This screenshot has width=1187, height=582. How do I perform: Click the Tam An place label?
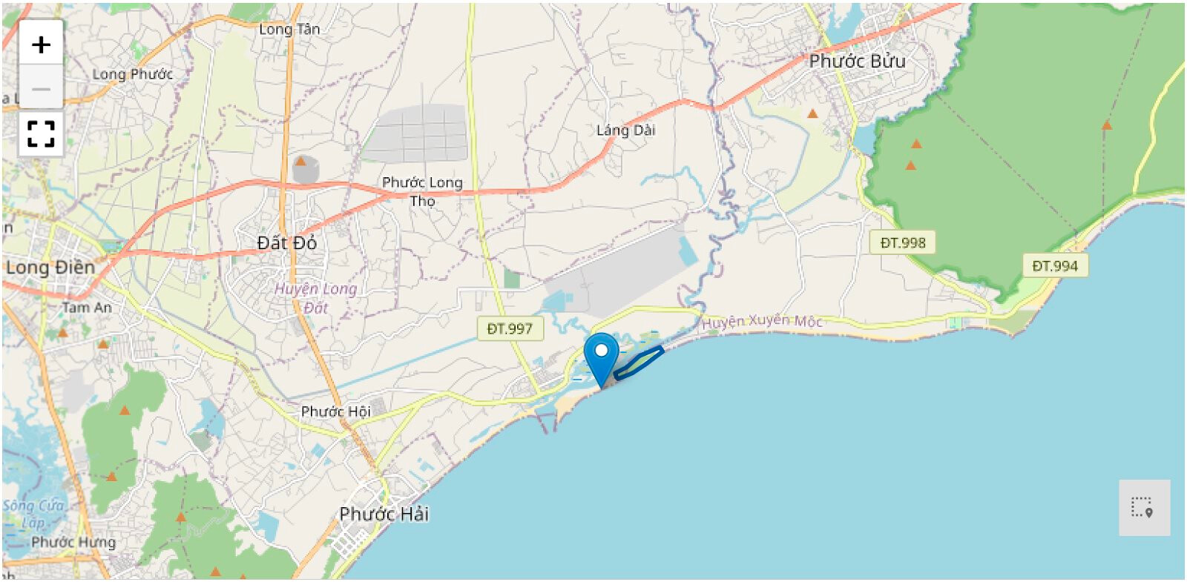coord(87,307)
